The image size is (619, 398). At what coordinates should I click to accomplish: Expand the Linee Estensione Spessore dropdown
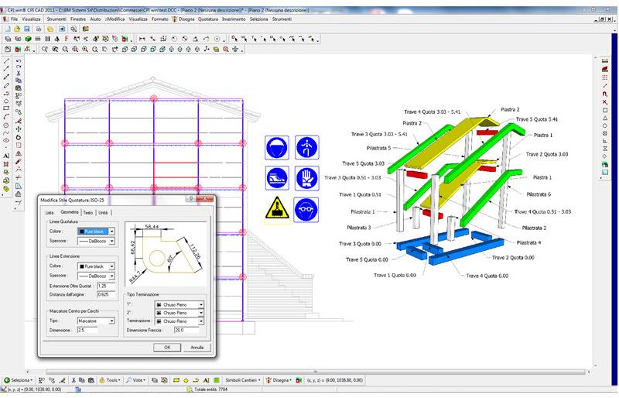[111, 275]
